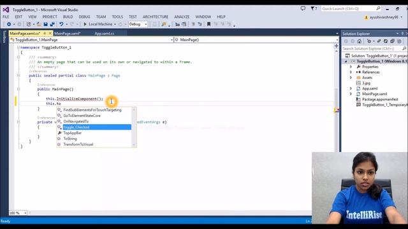Screen dimensions: 408x229
Task: Open the Local Machine target dropdown arrow
Action: 115,24
